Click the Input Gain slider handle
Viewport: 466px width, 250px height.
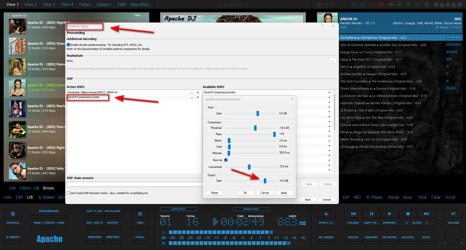point(258,113)
